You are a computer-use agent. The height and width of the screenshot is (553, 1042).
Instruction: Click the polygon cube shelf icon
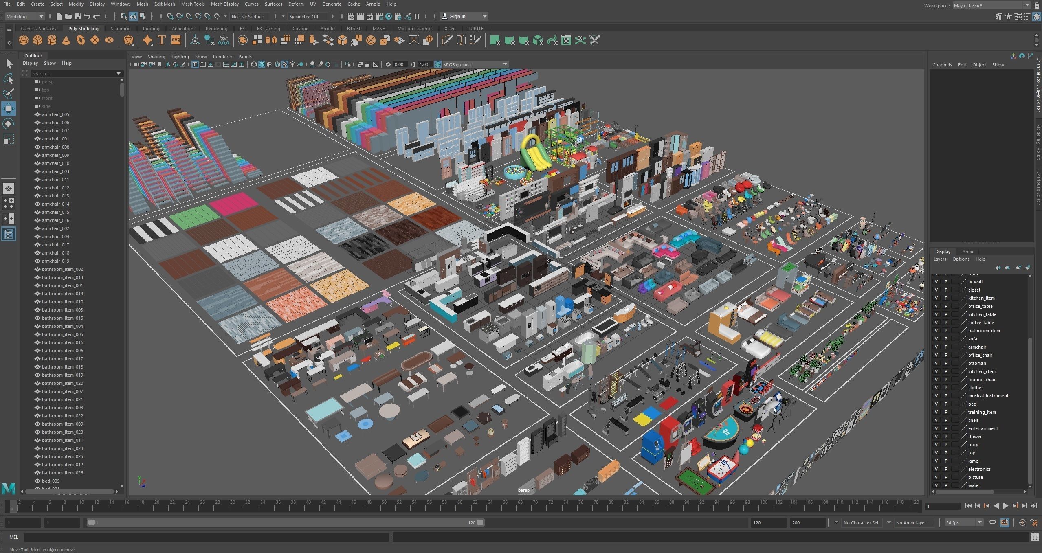37,40
